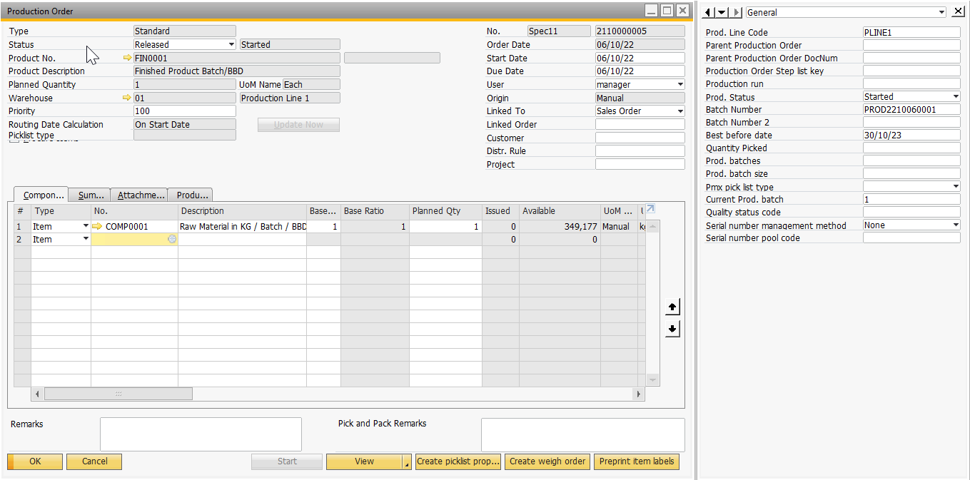Screen dimensions: 970x480
Task: Select the Raw Material in KG description cell
Action: [x=242, y=226]
